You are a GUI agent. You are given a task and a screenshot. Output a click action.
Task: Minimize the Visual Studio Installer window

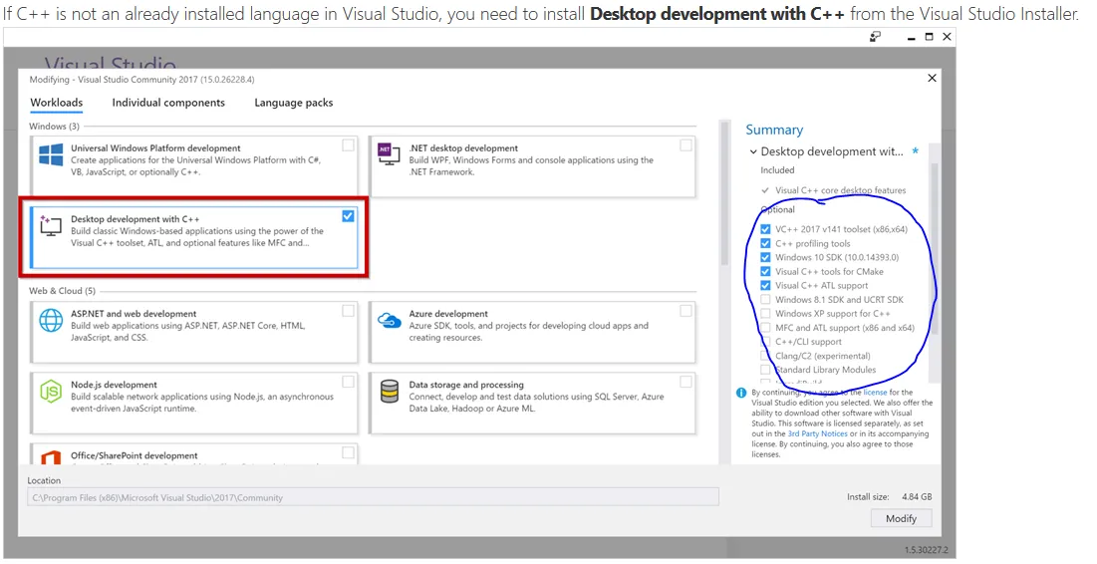[x=911, y=38]
